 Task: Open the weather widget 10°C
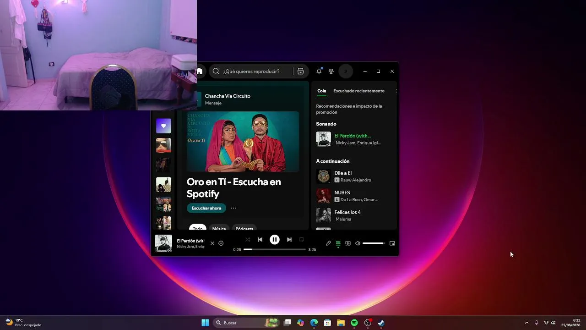click(23, 323)
